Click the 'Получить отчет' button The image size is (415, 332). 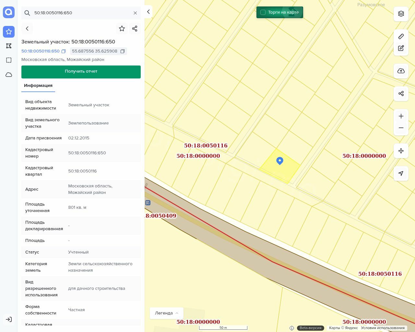pos(81,72)
